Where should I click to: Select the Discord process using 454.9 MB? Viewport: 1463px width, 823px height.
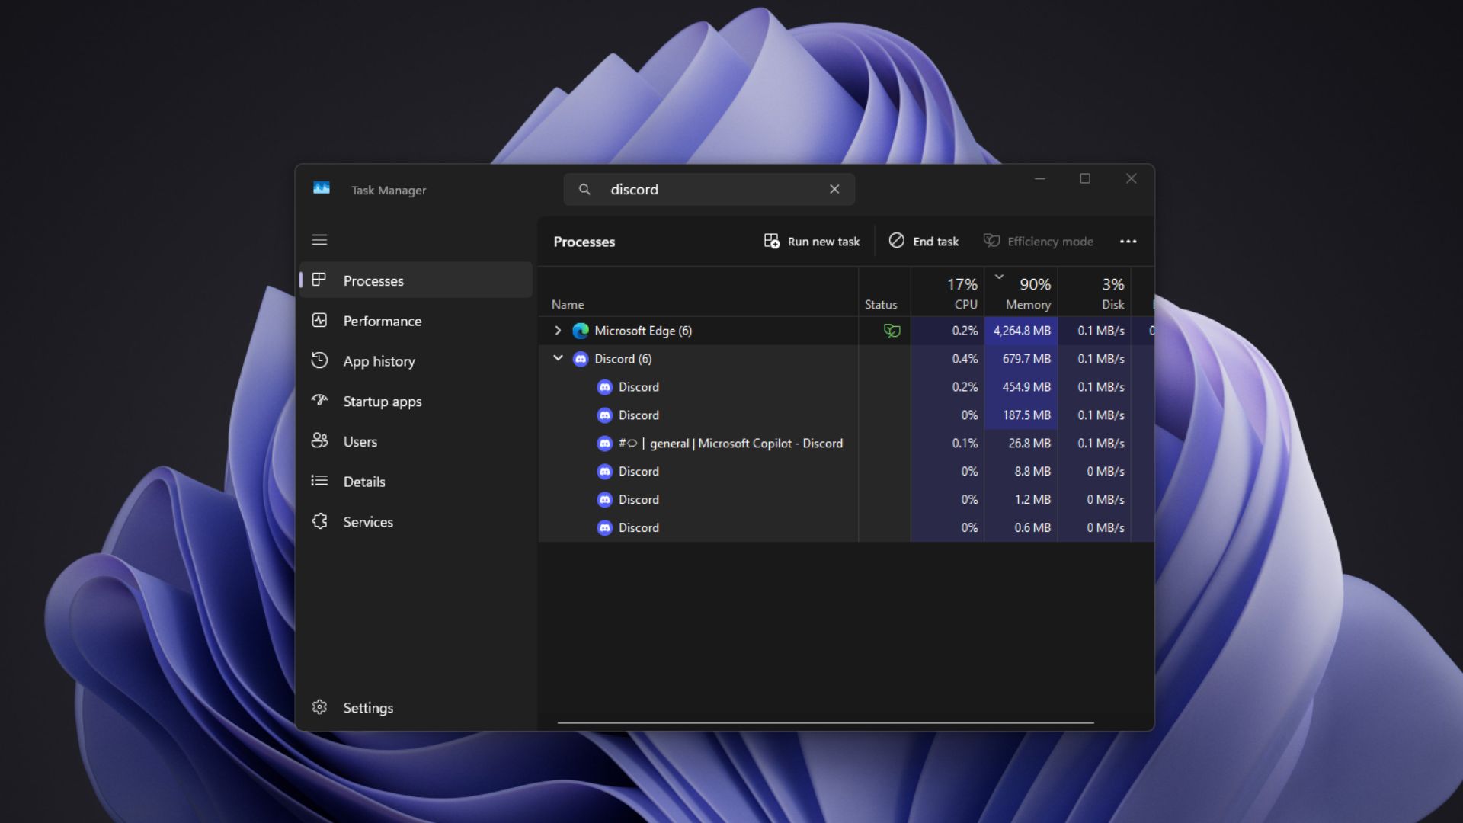[846, 387]
